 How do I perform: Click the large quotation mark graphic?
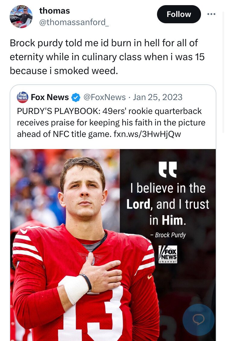(x=168, y=170)
